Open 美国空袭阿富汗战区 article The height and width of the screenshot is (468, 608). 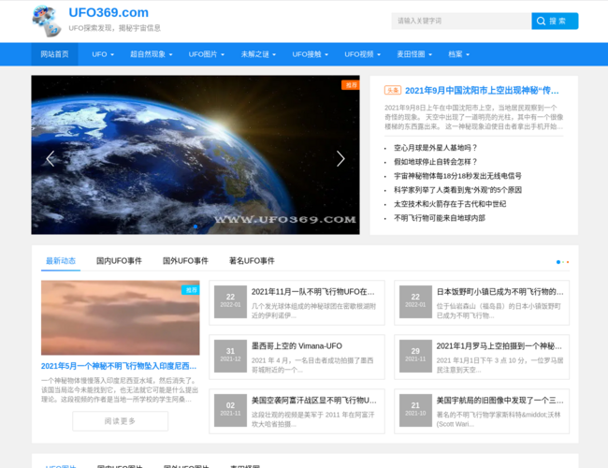click(313, 401)
